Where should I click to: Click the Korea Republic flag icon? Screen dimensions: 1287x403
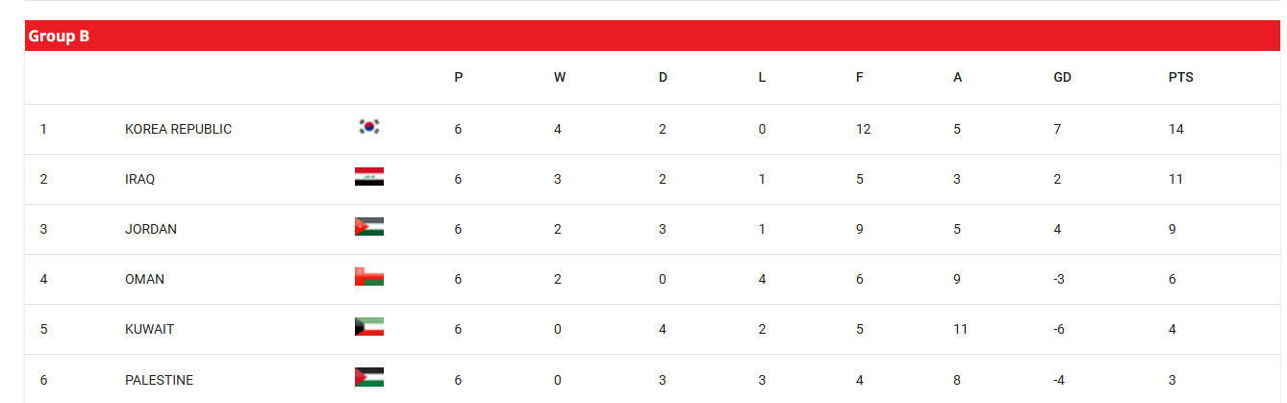click(369, 126)
